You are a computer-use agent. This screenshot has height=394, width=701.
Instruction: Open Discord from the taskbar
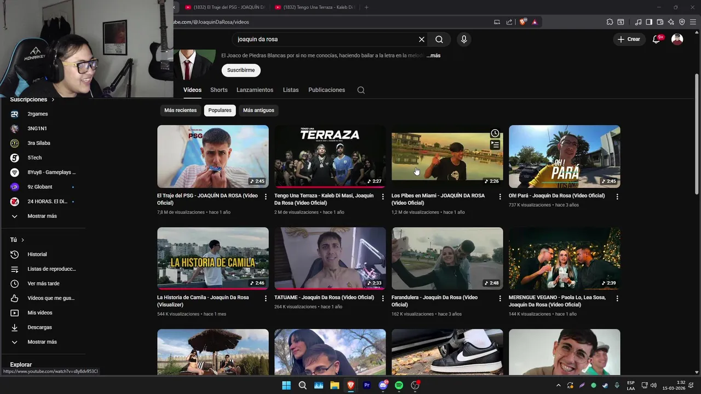pyautogui.click(x=383, y=385)
